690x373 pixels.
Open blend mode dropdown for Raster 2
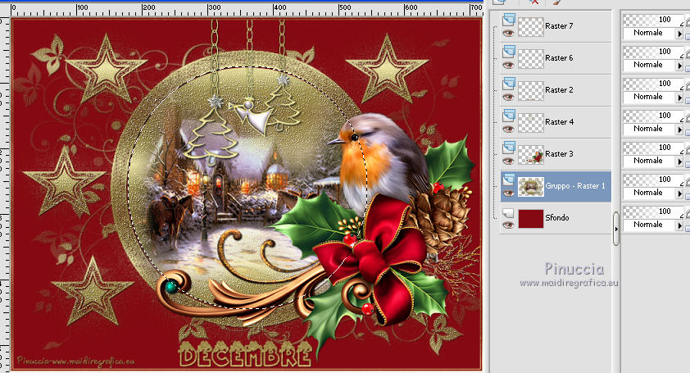point(679,98)
